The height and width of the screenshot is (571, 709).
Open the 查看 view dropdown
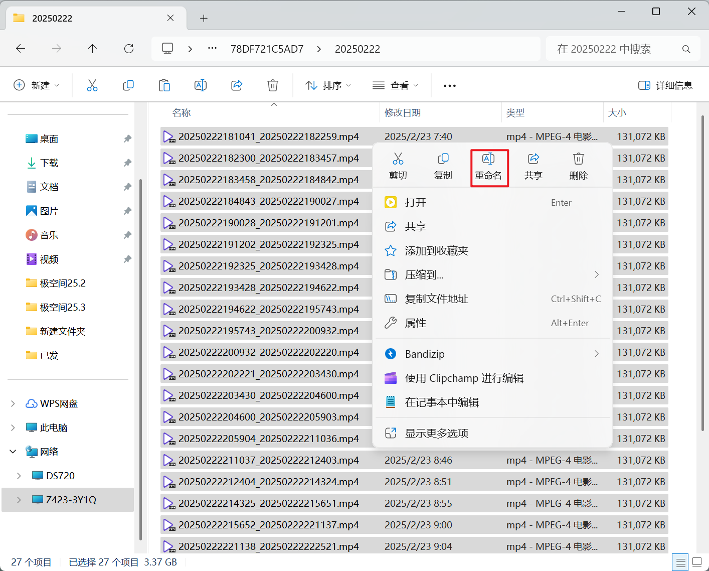[x=396, y=86]
